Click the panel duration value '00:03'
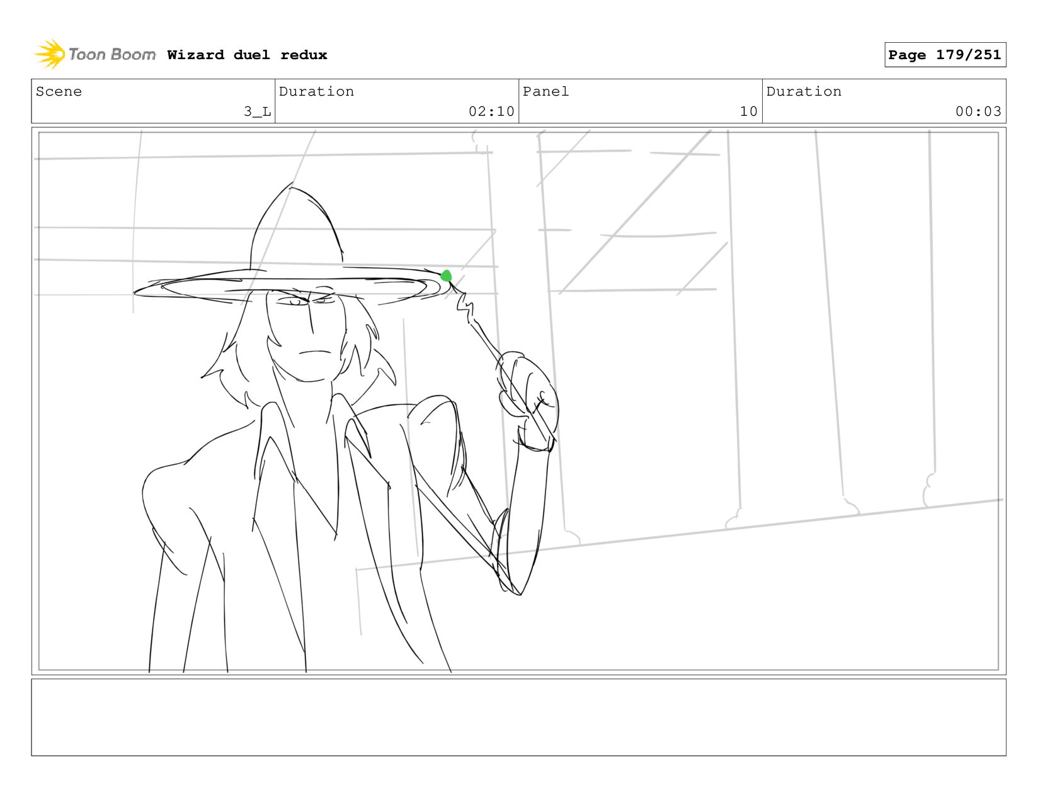Screen dimensions: 1038x803 [x=978, y=111]
